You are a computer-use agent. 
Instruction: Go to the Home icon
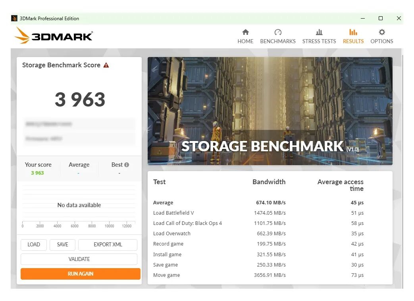coord(245,32)
